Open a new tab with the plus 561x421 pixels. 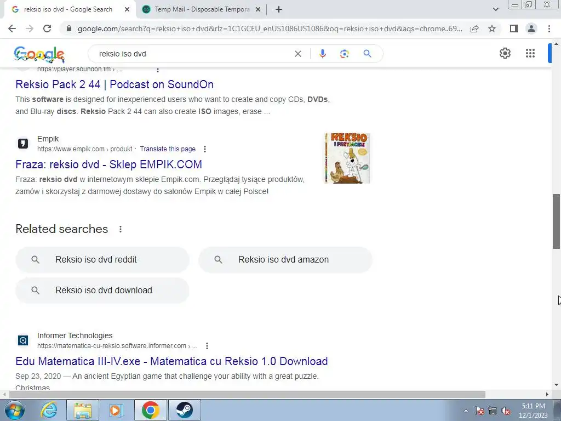click(x=279, y=10)
